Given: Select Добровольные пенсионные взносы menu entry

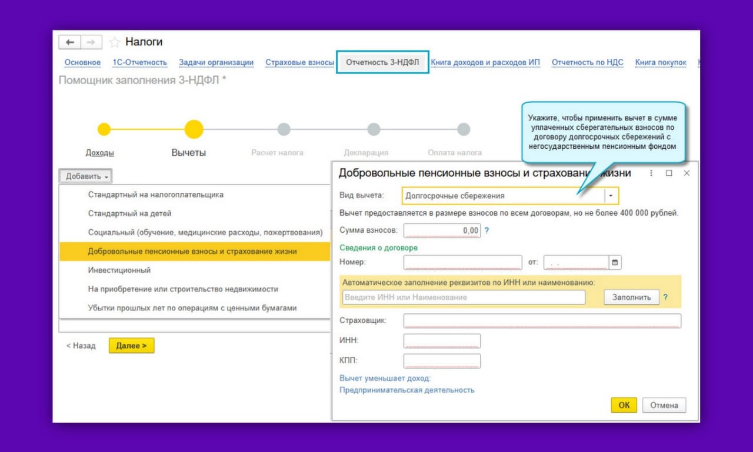Looking at the screenshot, I should pyautogui.click(x=195, y=252).
